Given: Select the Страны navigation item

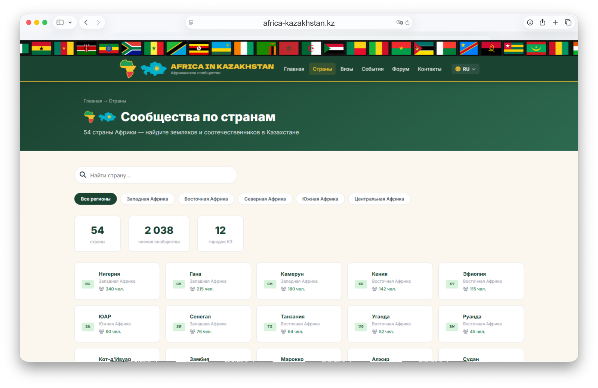Looking at the screenshot, I should pyautogui.click(x=322, y=69).
